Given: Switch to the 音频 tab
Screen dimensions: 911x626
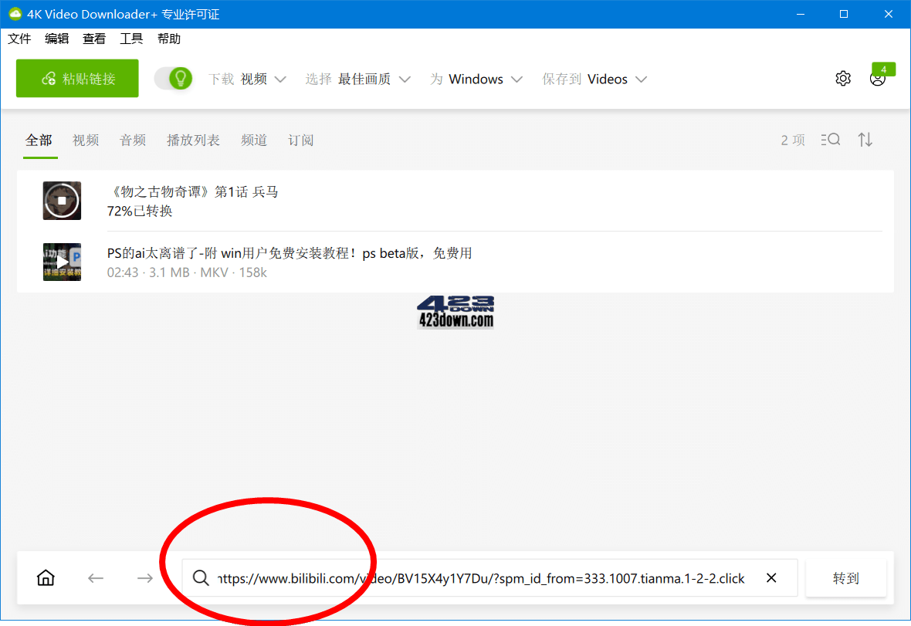Looking at the screenshot, I should [132, 140].
